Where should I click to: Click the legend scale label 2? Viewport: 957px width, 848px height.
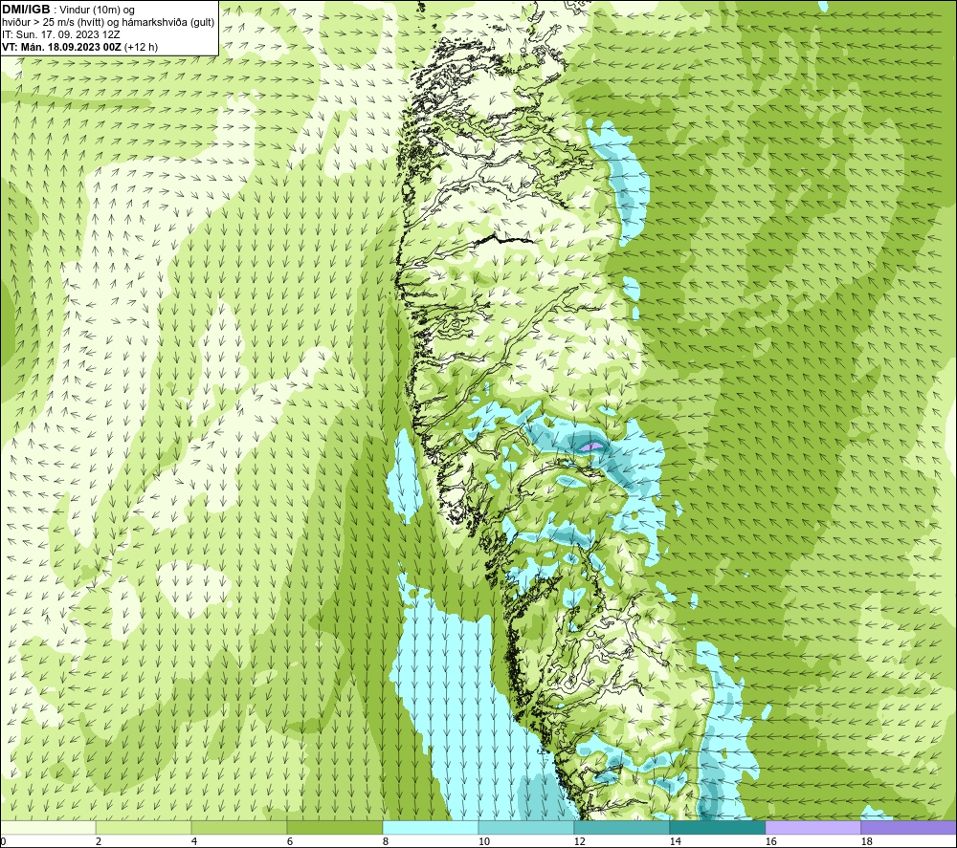tap(99, 842)
